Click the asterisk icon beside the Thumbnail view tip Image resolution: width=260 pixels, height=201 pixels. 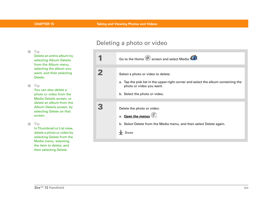(x=29, y=124)
